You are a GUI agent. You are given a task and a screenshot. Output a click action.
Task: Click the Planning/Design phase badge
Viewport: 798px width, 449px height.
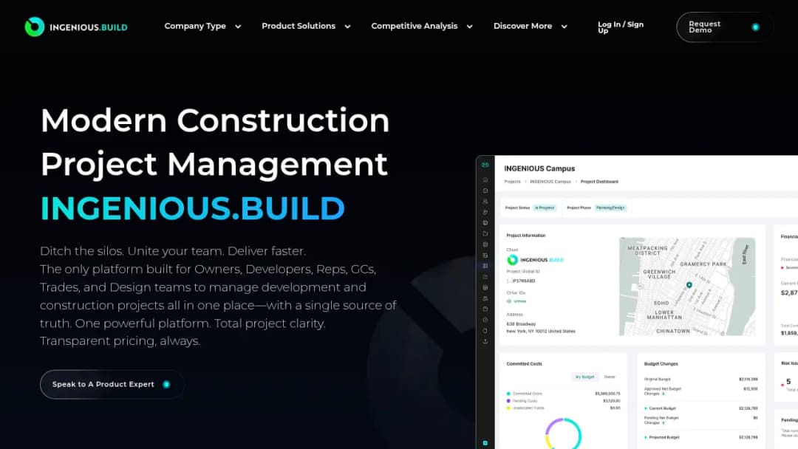[610, 208]
